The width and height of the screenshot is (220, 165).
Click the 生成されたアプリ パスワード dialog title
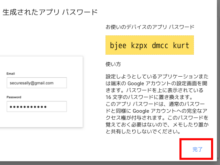tap(50, 12)
